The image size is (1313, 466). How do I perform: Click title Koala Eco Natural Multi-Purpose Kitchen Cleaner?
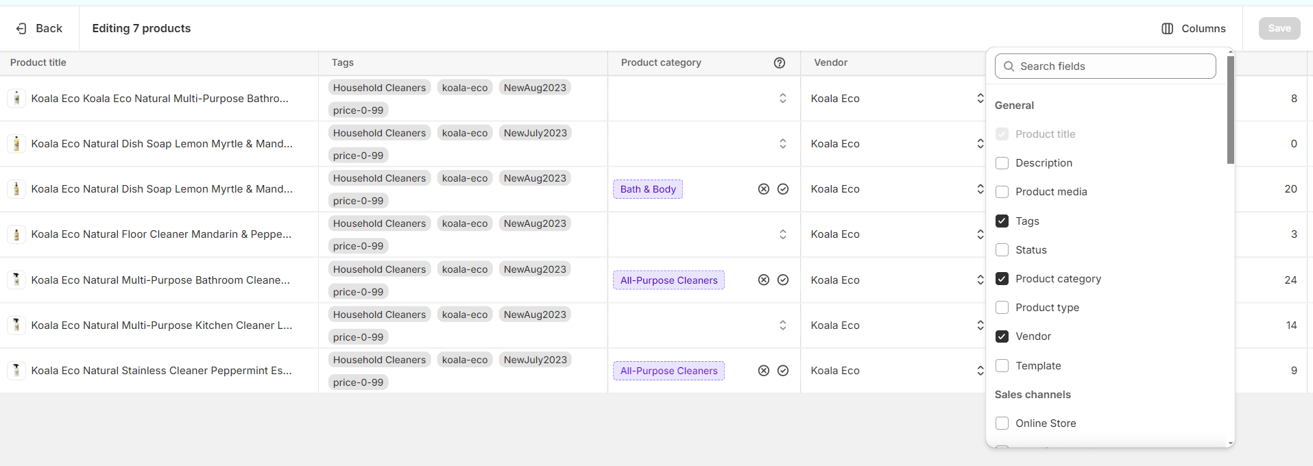click(162, 325)
